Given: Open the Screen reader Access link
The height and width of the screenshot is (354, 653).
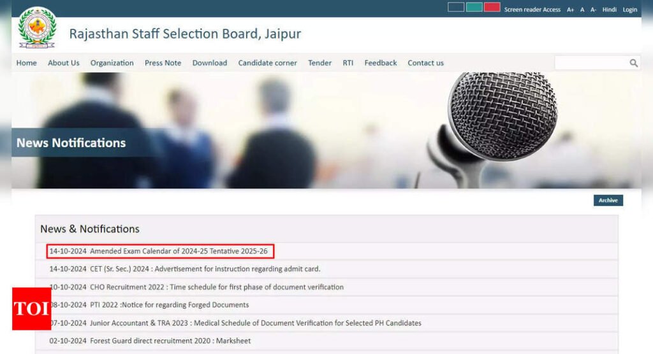Looking at the screenshot, I should [532, 10].
